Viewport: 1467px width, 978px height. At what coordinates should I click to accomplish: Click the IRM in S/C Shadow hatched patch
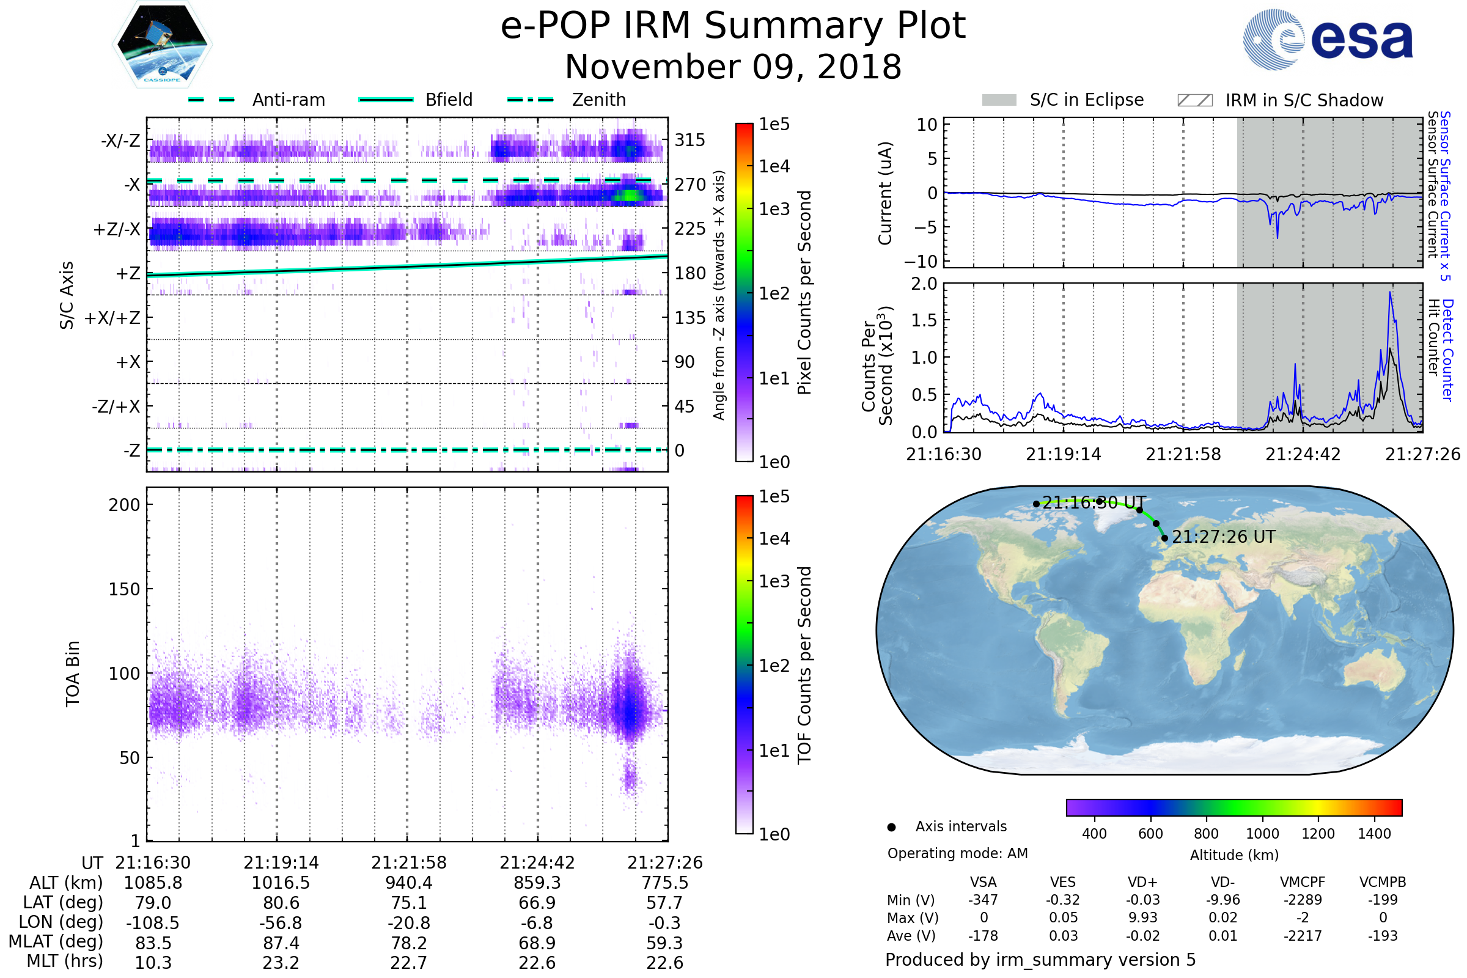click(1194, 100)
